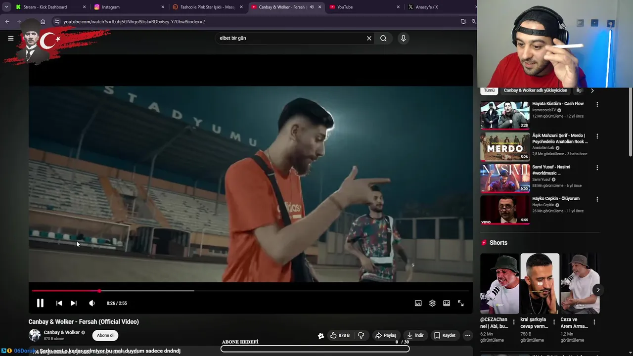Toggle theater mode on the player
Viewport: 633px width, 356px height.
(x=447, y=303)
